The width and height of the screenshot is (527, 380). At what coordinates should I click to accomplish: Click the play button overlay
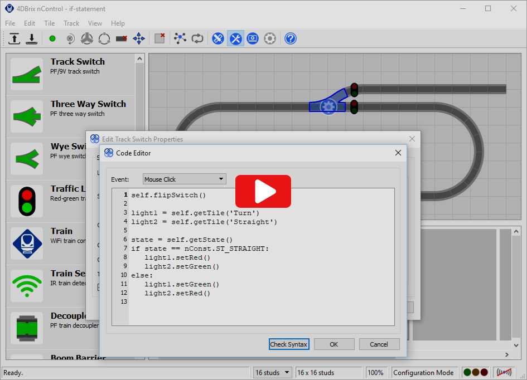click(x=263, y=191)
